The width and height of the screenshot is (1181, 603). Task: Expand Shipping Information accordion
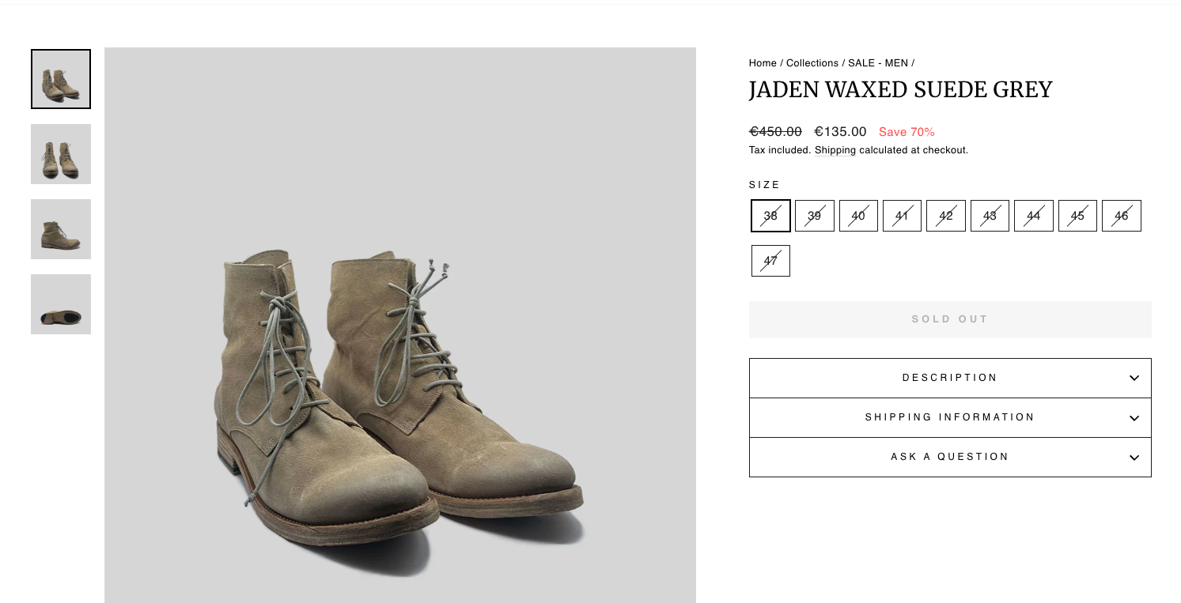950,417
